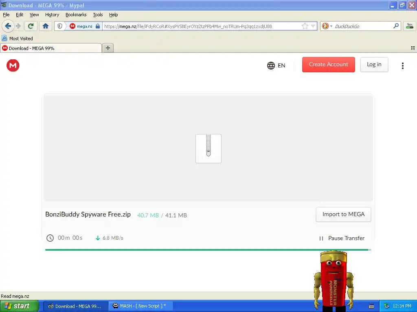Open the DuckDuckGo search engine selector

click(327, 26)
